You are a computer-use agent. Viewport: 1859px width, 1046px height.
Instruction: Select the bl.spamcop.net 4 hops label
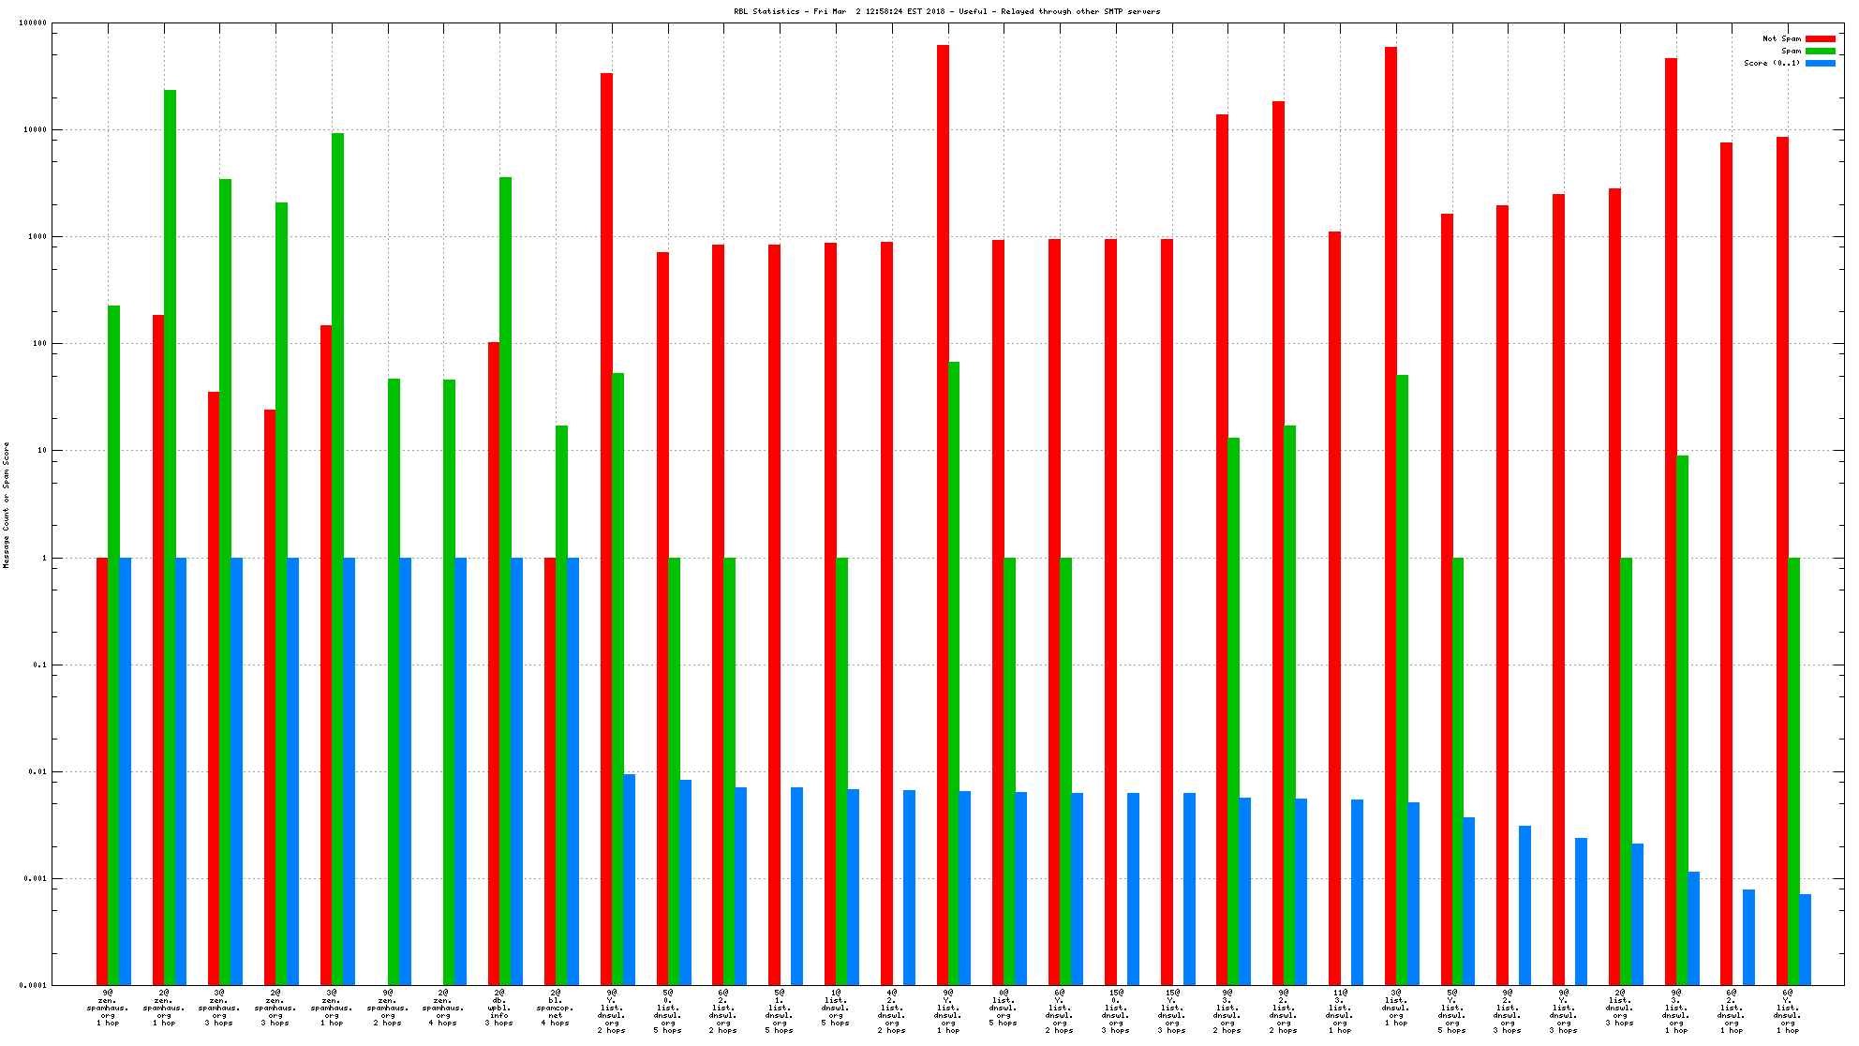556,1008
